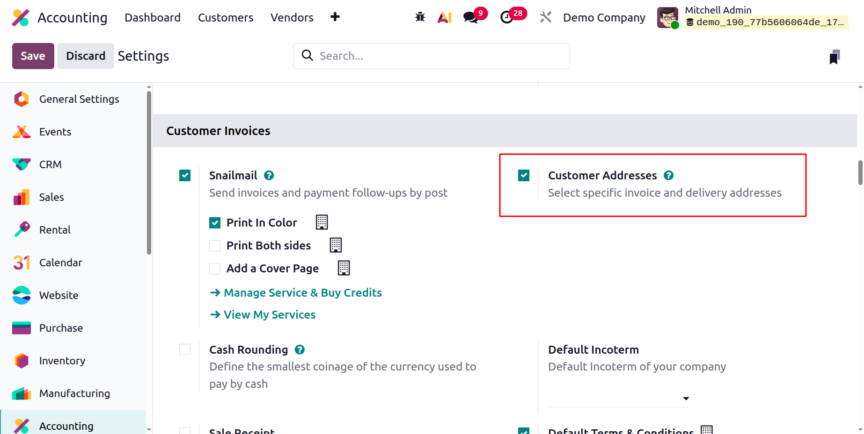This screenshot has width=864, height=434.
Task: Enable the Cash Rounding checkbox
Action: (185, 349)
